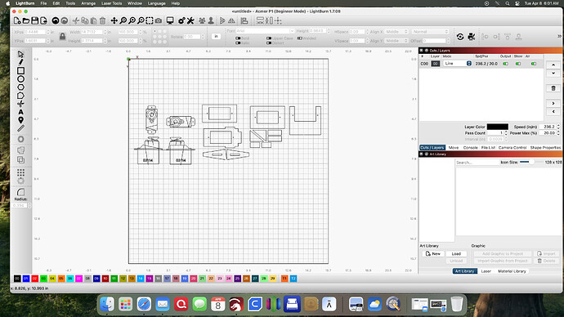Select the Text tool

20,112
